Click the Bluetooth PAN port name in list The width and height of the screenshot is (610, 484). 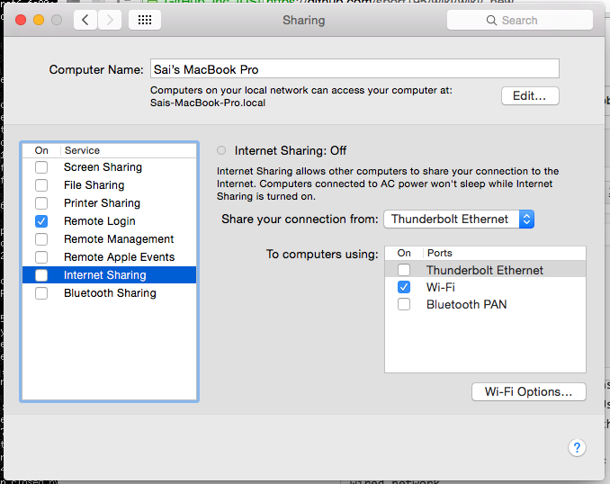466,304
